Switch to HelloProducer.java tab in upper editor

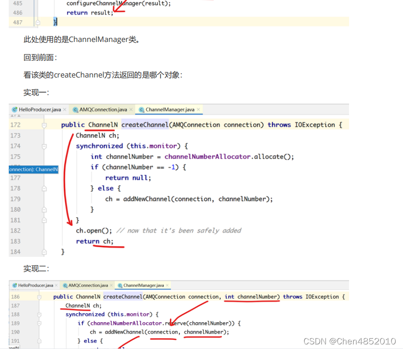(40, 110)
